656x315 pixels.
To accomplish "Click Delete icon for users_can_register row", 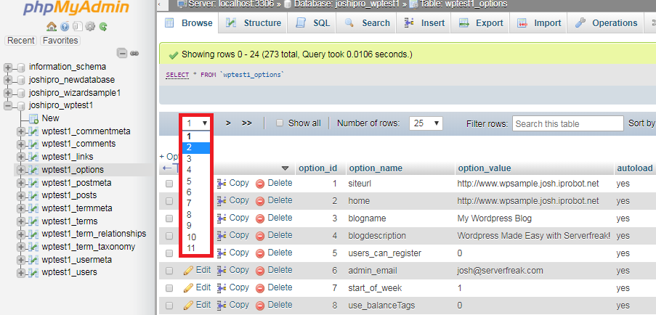I will (260, 253).
